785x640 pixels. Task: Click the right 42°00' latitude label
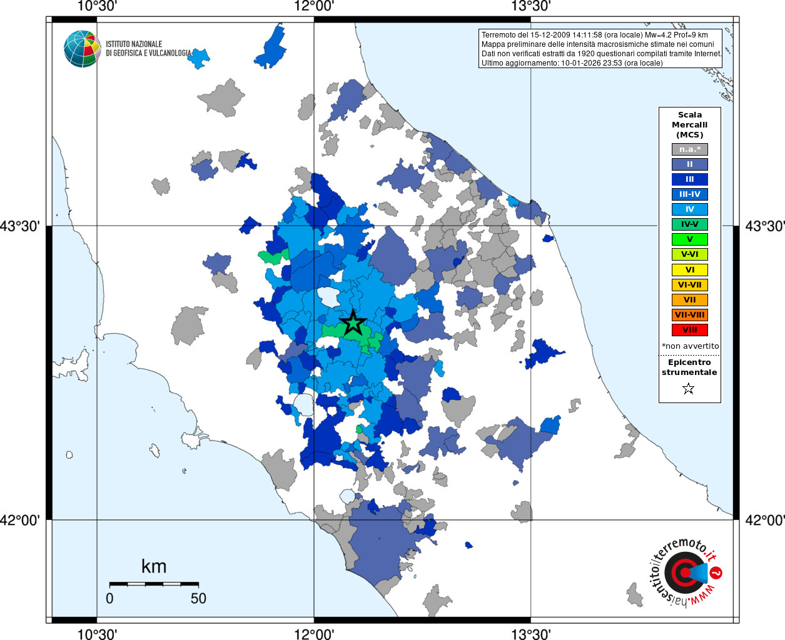tap(765, 520)
